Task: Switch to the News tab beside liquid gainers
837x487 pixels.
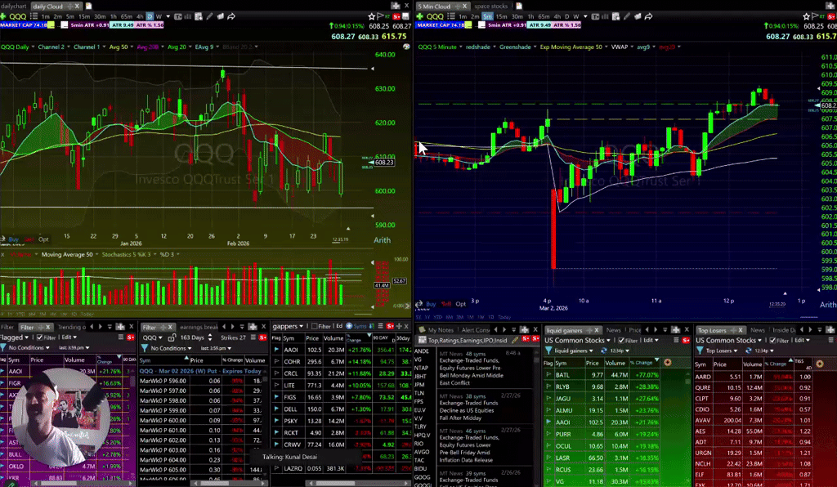Action: [614, 330]
